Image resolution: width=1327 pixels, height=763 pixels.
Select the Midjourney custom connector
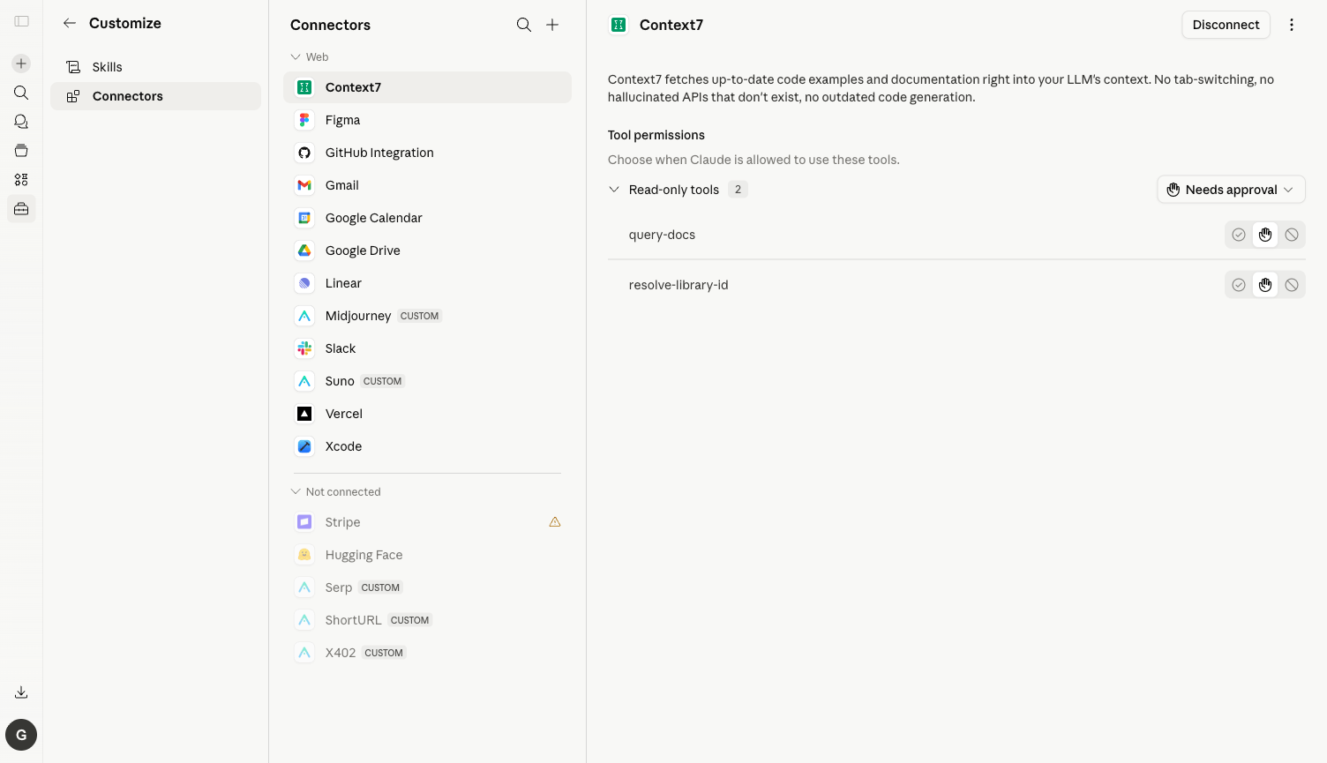pyautogui.click(x=427, y=316)
